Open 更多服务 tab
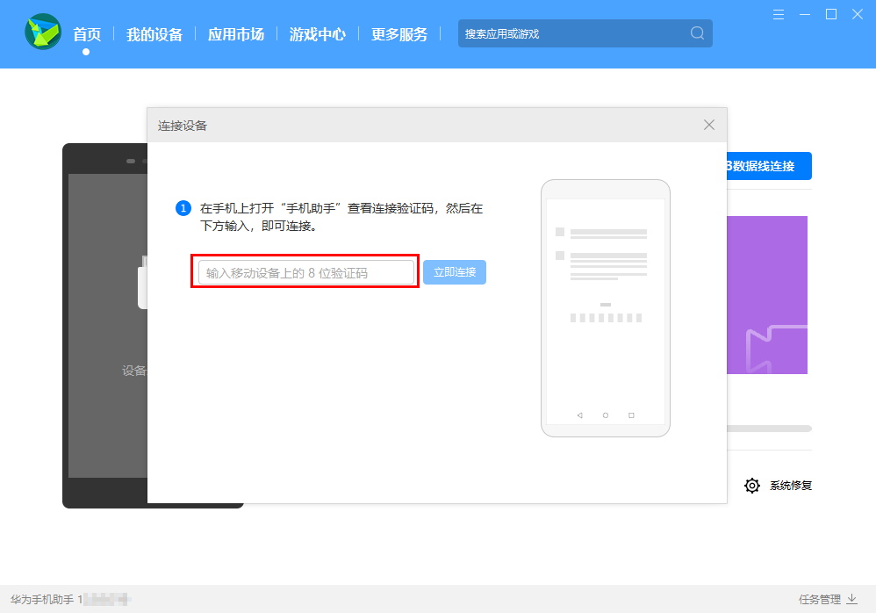The image size is (876, 613). pos(399,34)
